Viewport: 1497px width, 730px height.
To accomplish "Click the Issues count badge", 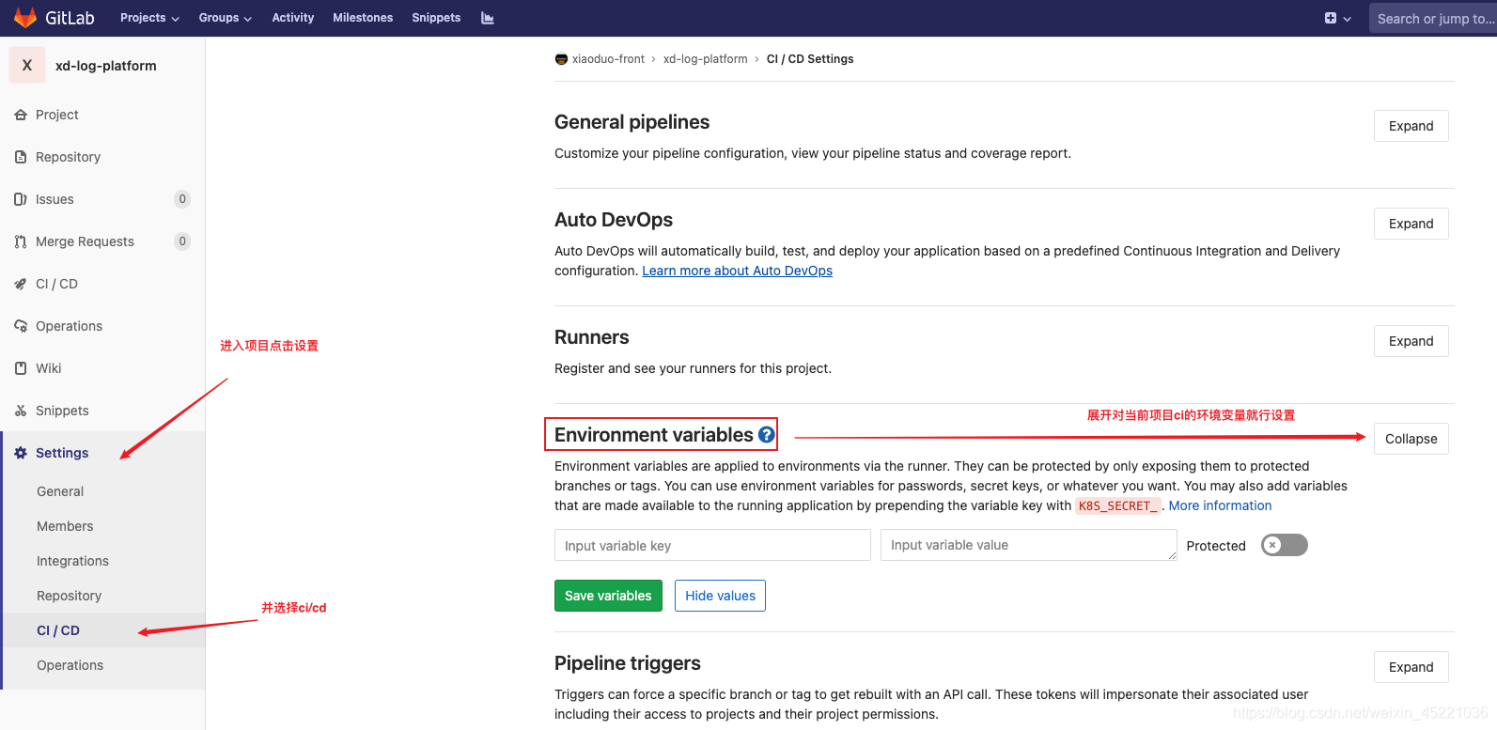I will pyautogui.click(x=182, y=199).
